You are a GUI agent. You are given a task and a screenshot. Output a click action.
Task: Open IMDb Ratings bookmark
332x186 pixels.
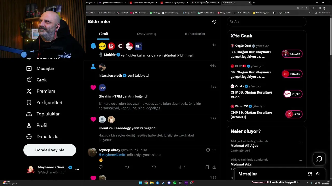coord(261,13)
